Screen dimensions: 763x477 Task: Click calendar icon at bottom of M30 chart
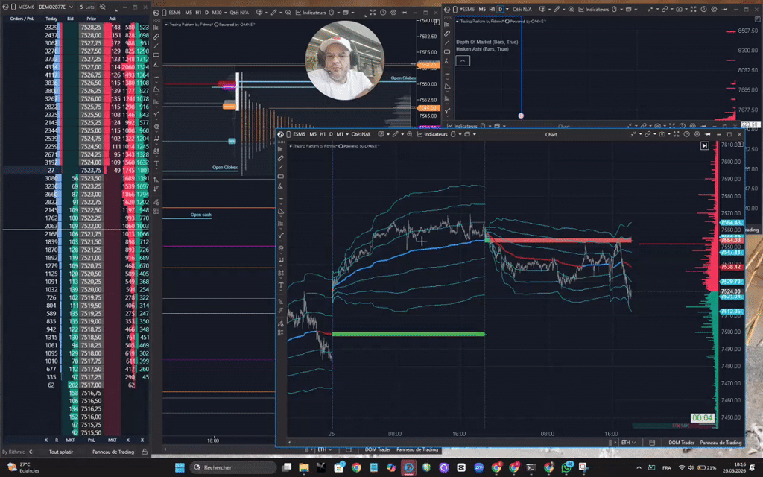point(349,449)
